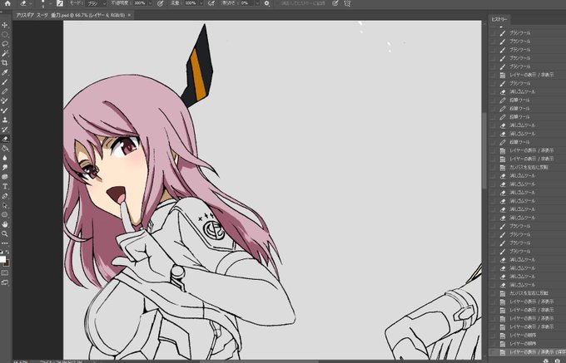Select the highlighted last history state
566x363 pixels.
pos(528,352)
